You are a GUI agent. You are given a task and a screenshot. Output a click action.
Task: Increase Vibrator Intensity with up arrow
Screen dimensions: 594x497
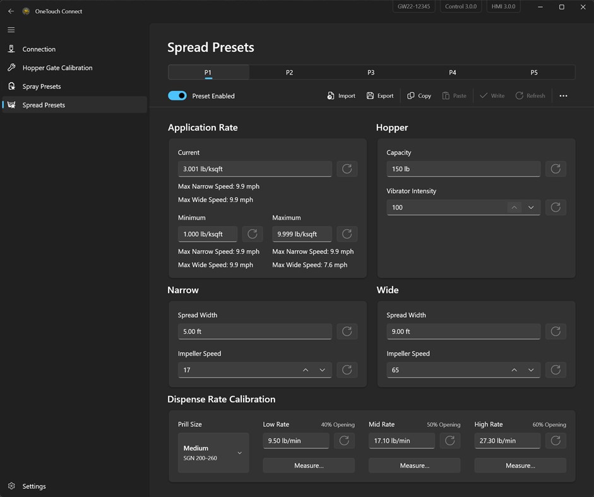pos(514,207)
